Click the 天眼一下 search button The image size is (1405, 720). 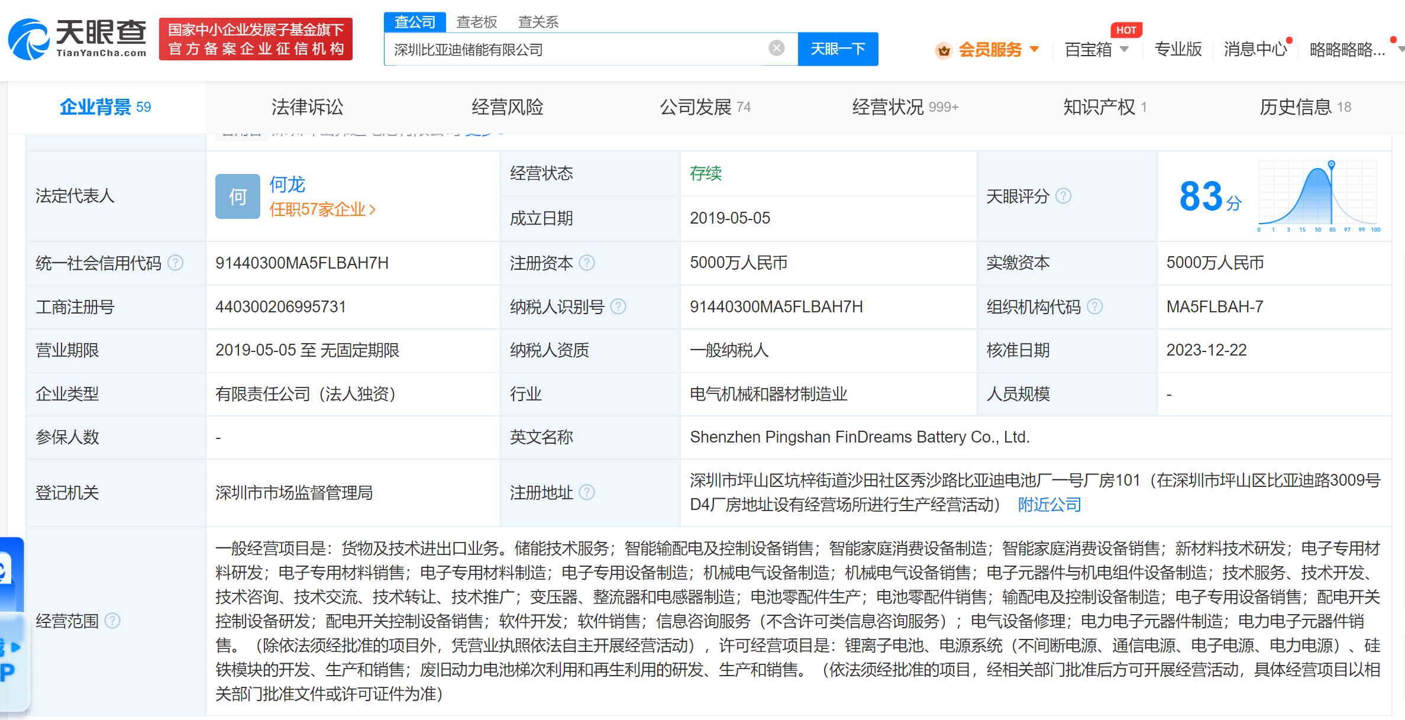(837, 49)
